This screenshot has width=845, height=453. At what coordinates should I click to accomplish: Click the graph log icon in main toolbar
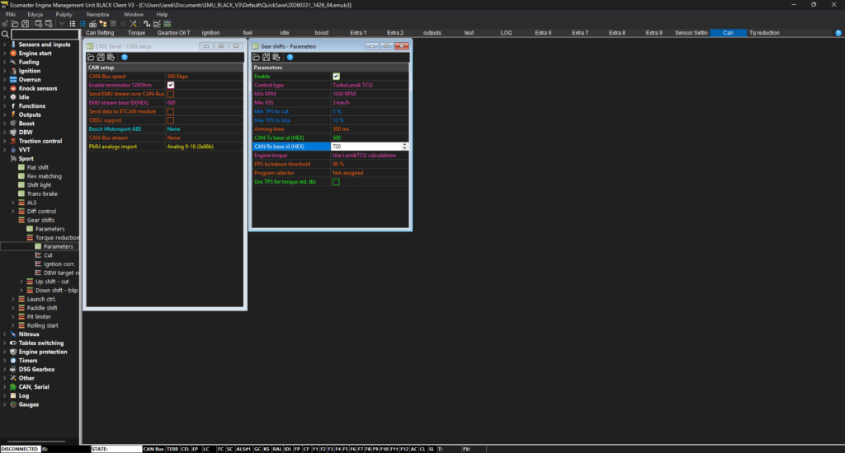157,24
